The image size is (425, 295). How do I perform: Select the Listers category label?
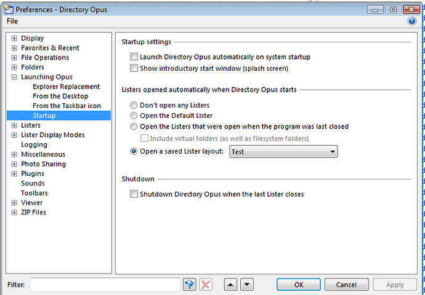click(31, 125)
